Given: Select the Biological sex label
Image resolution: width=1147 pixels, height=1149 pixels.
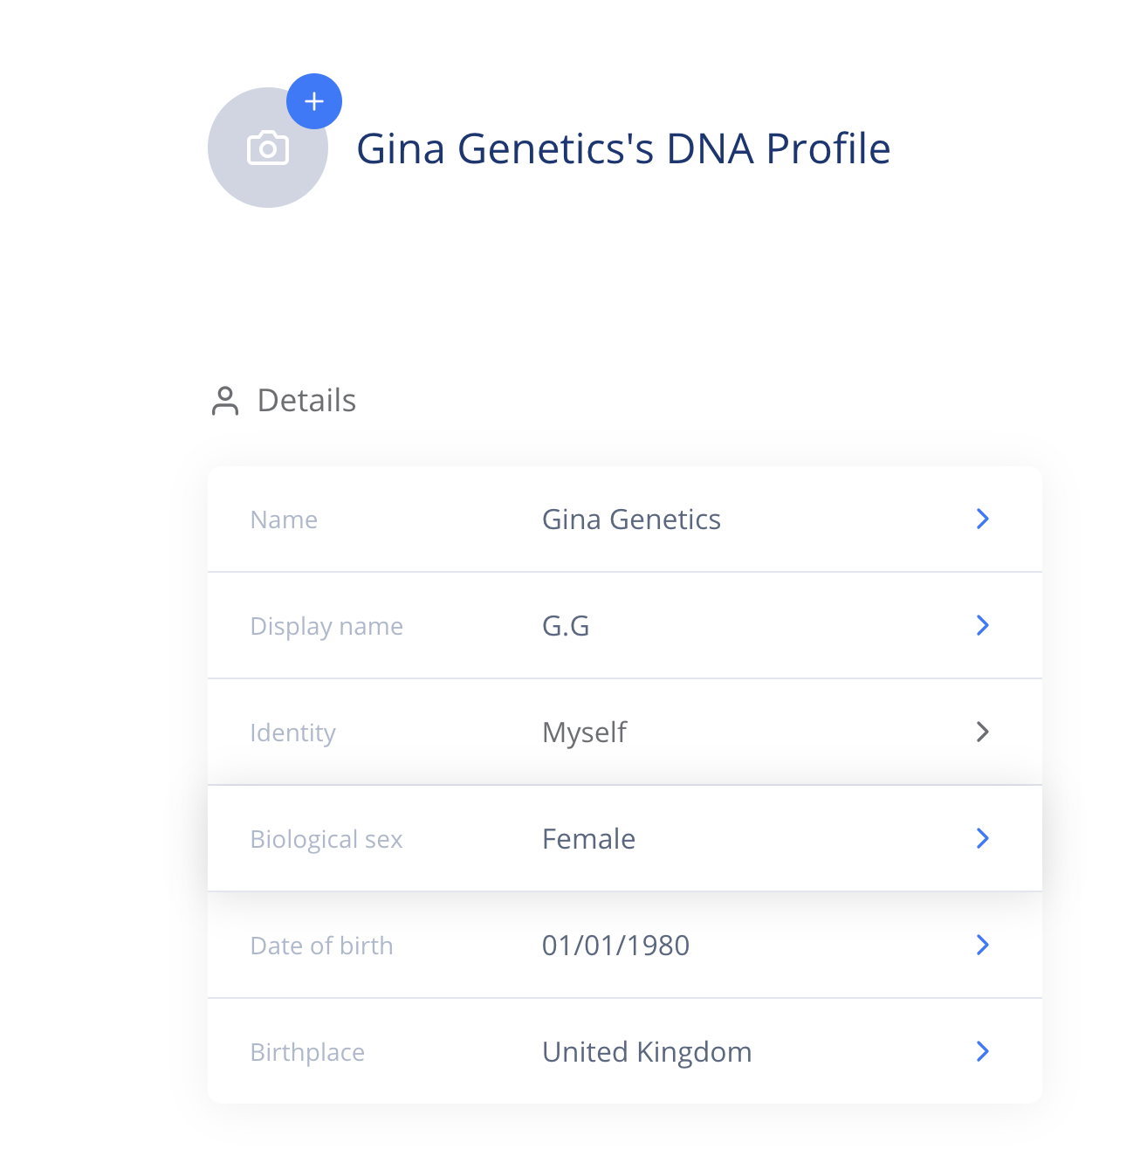Looking at the screenshot, I should coord(326,839).
